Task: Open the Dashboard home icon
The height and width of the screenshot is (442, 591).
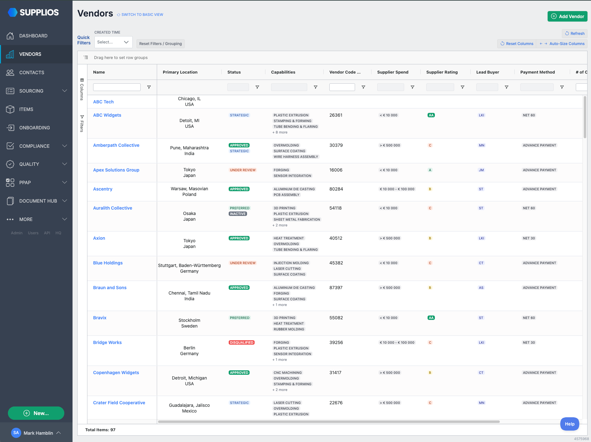Action: pyautogui.click(x=10, y=36)
